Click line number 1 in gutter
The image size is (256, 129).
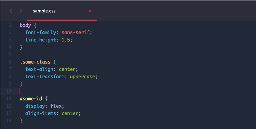(10, 25)
